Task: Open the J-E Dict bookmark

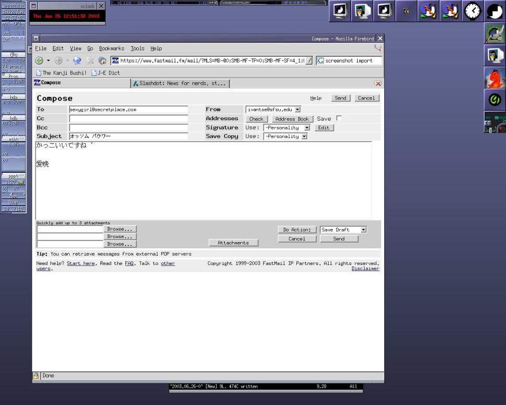Action: point(106,73)
